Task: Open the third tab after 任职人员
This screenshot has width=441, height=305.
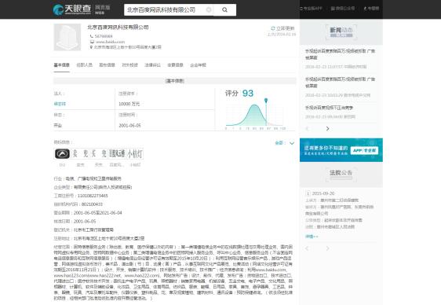Action: click(x=152, y=65)
